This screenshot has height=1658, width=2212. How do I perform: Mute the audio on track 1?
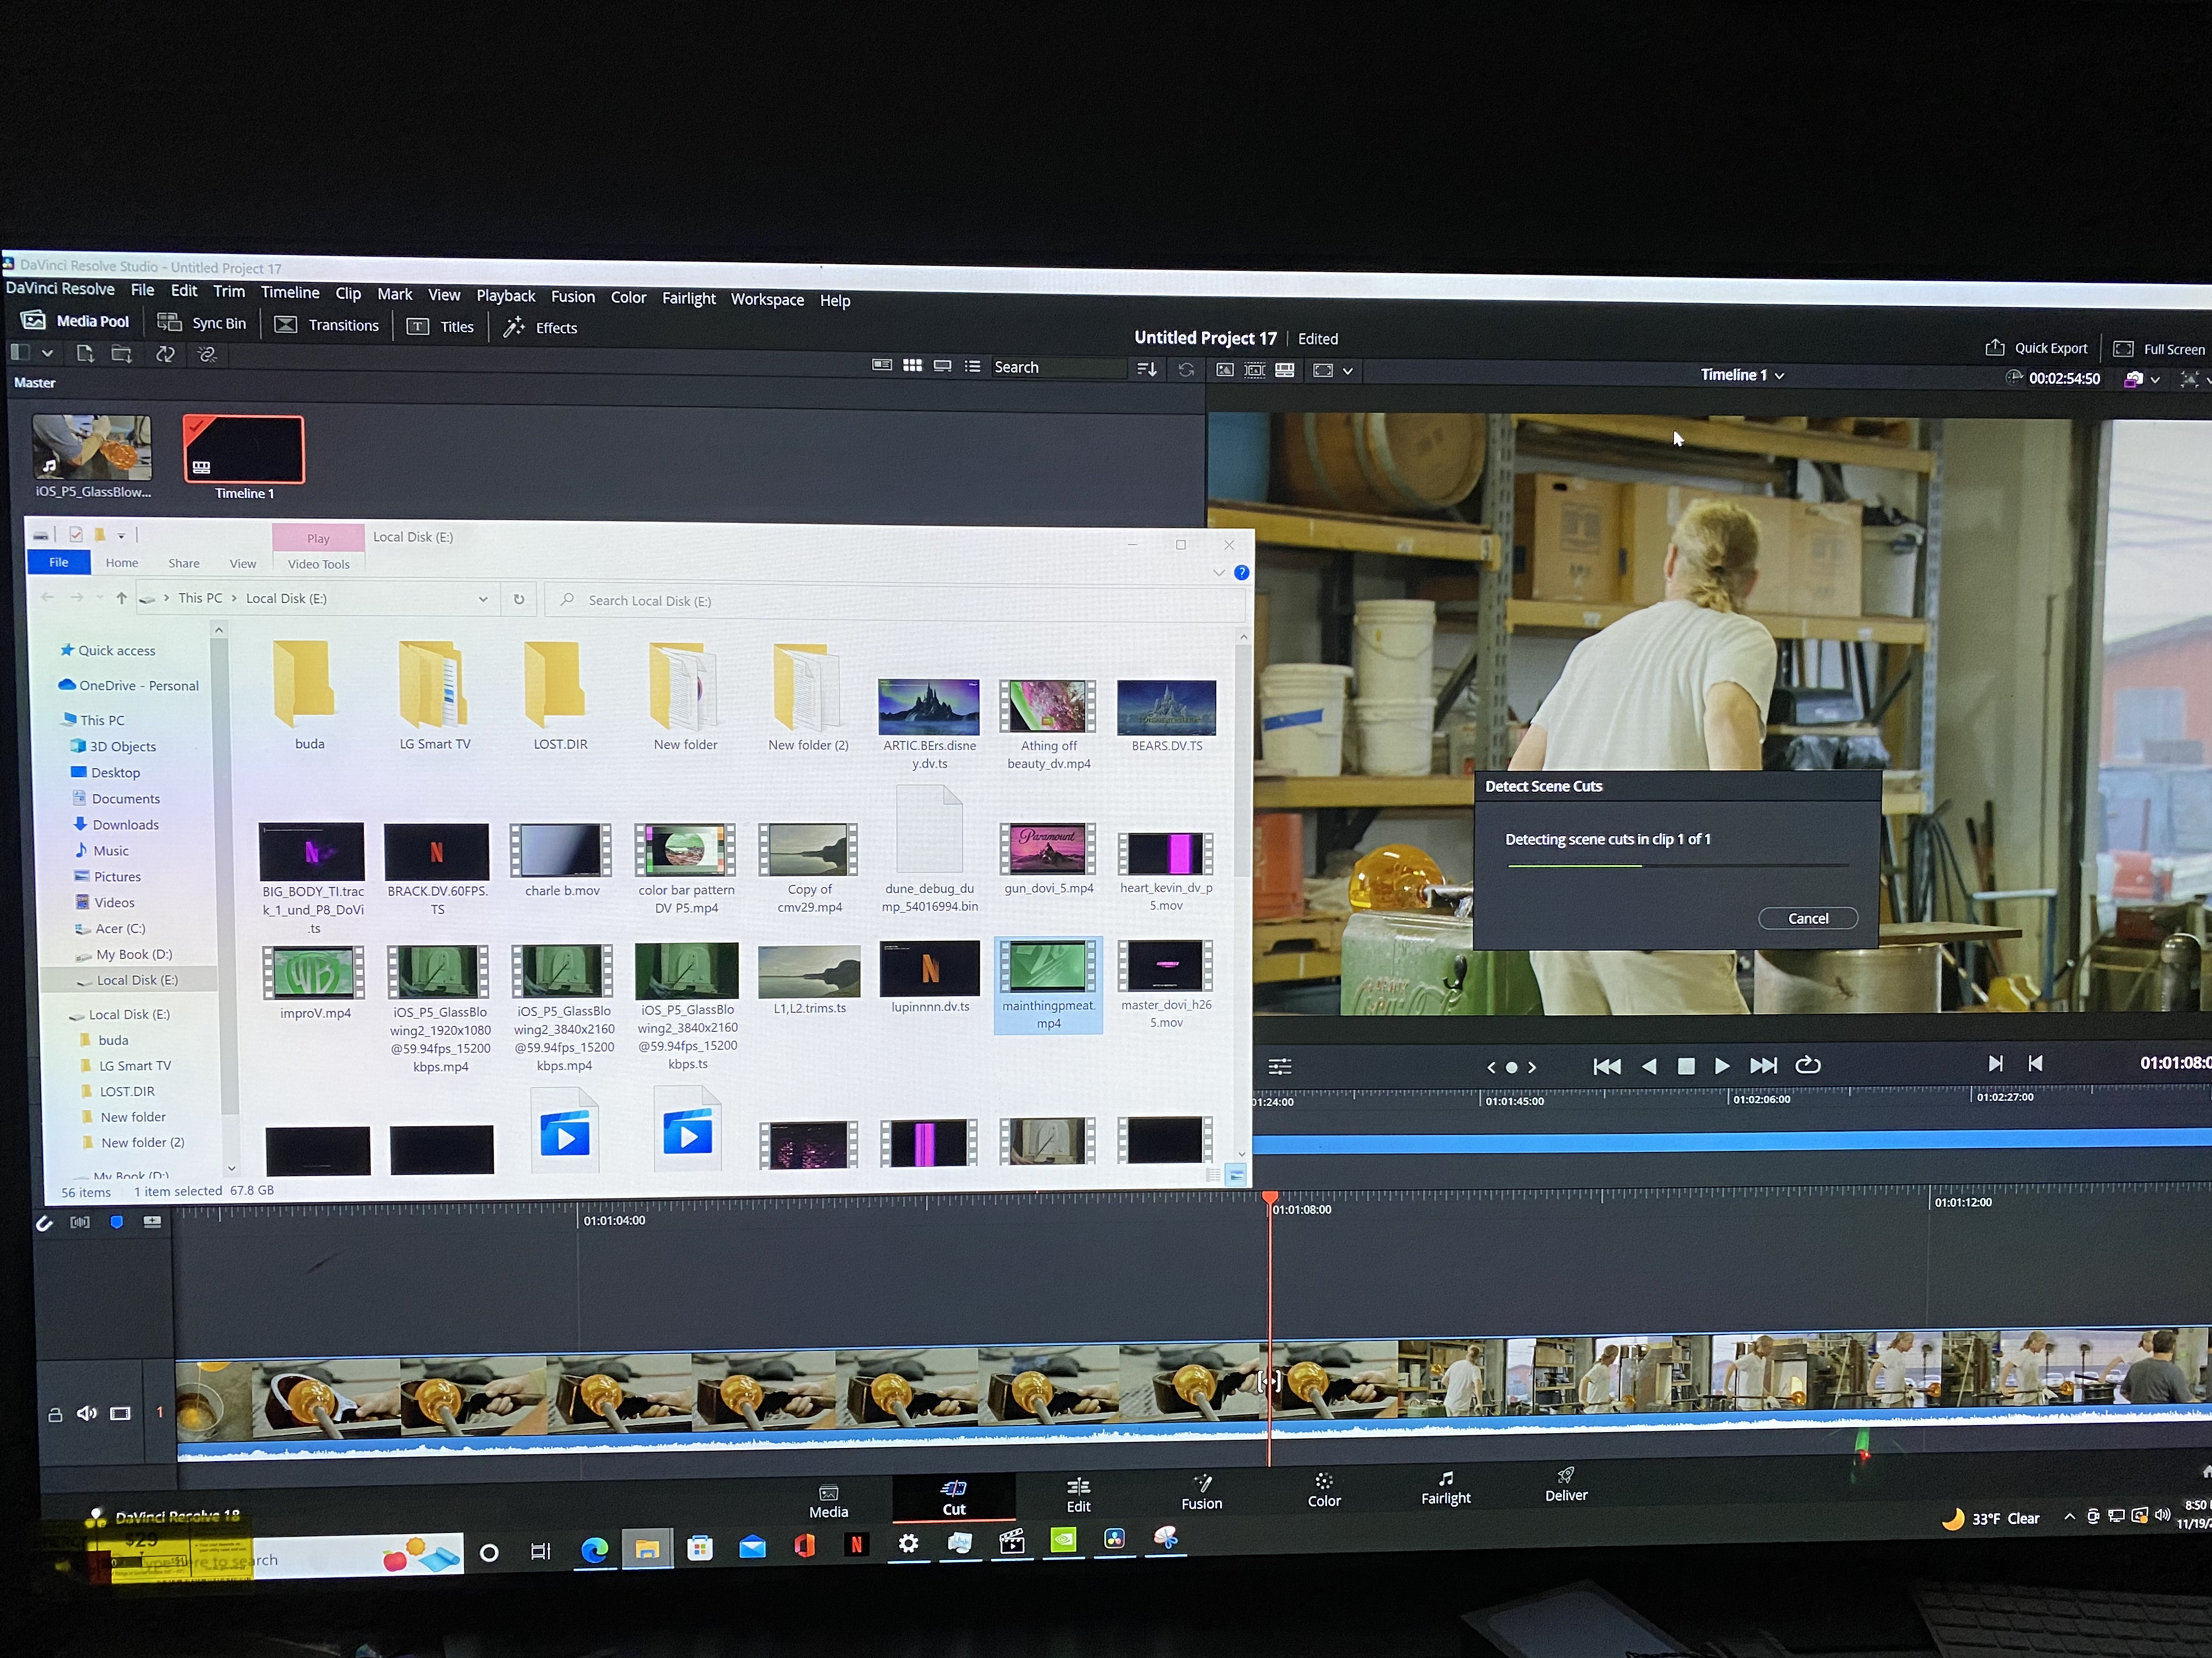pyautogui.click(x=87, y=1413)
